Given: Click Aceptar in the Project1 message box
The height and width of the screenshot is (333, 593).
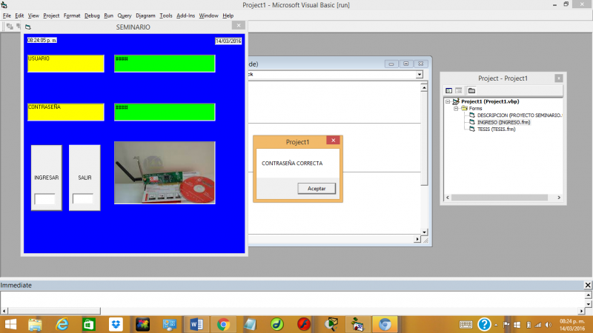Looking at the screenshot, I should point(317,189).
